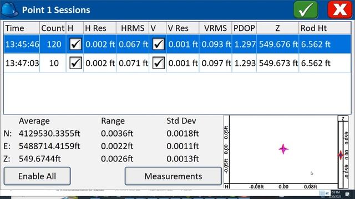This screenshot has height=199, width=355.
Task: Click the average elevation 549.6744ft
Action: tap(39, 159)
